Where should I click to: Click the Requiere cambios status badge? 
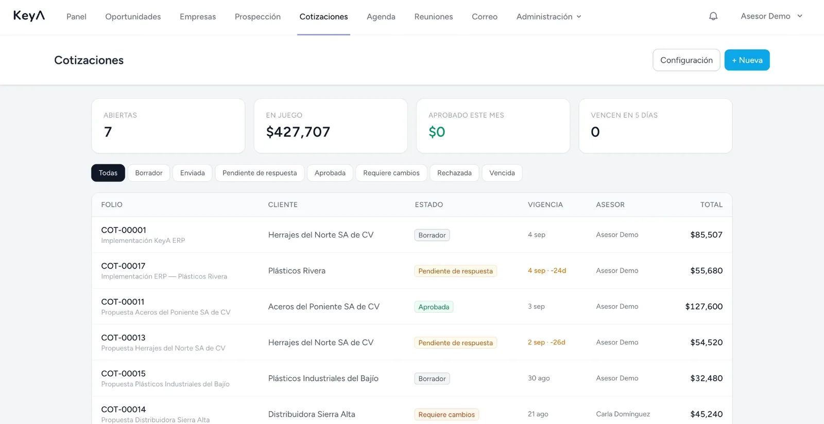point(447,415)
